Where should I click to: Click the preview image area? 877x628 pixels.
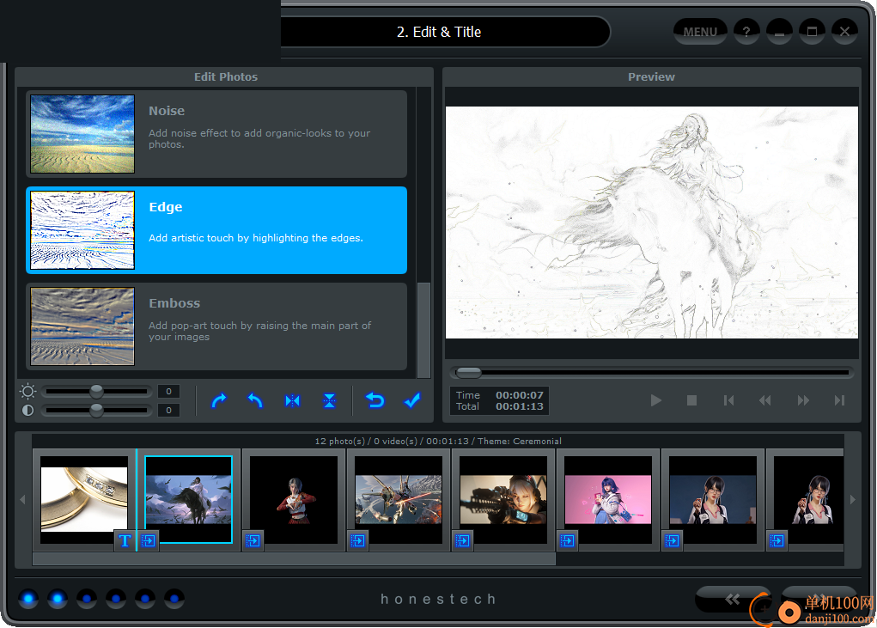click(x=652, y=223)
